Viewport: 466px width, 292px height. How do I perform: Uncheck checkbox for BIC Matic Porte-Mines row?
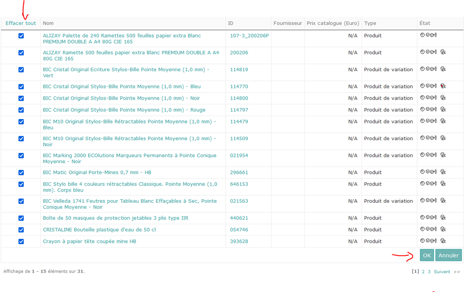[21, 173]
